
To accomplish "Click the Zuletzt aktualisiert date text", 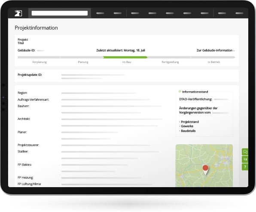I will 121,50.
